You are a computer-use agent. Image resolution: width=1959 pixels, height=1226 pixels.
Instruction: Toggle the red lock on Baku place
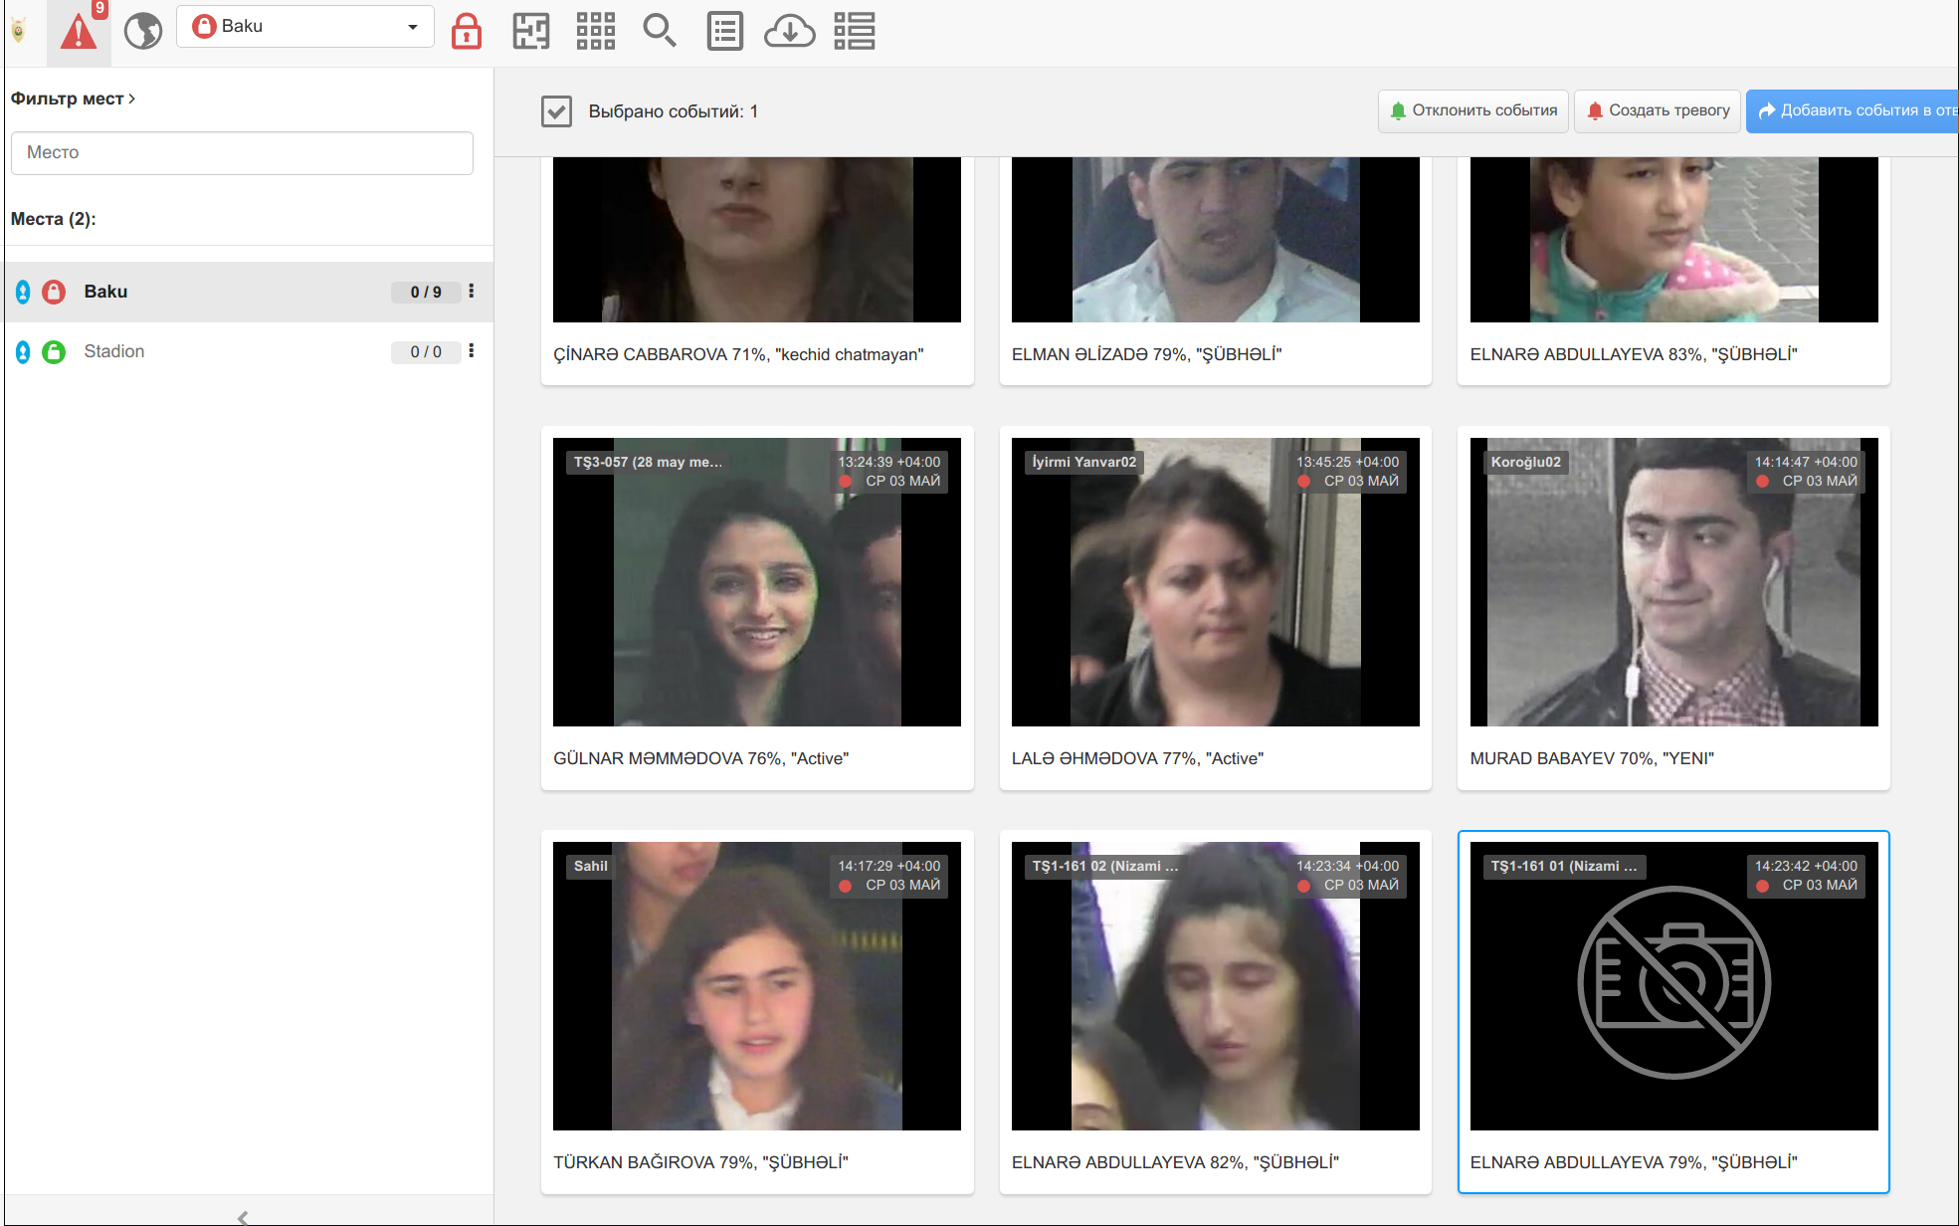pyautogui.click(x=54, y=292)
